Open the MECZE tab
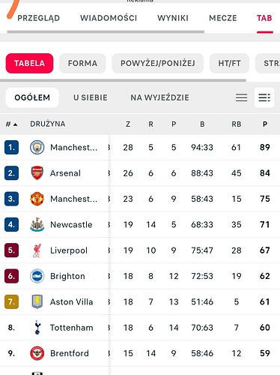This screenshot has height=375, width=280. (223, 18)
